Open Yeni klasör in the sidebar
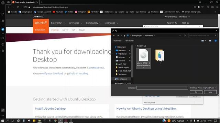Image resolution: width=220 pixels, height=123 pixels. pos(122,74)
